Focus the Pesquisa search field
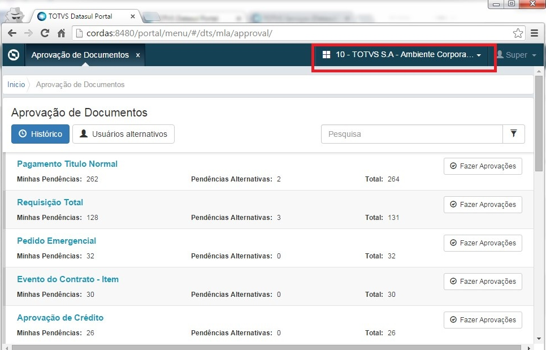This screenshot has height=350, width=546. tap(412, 134)
